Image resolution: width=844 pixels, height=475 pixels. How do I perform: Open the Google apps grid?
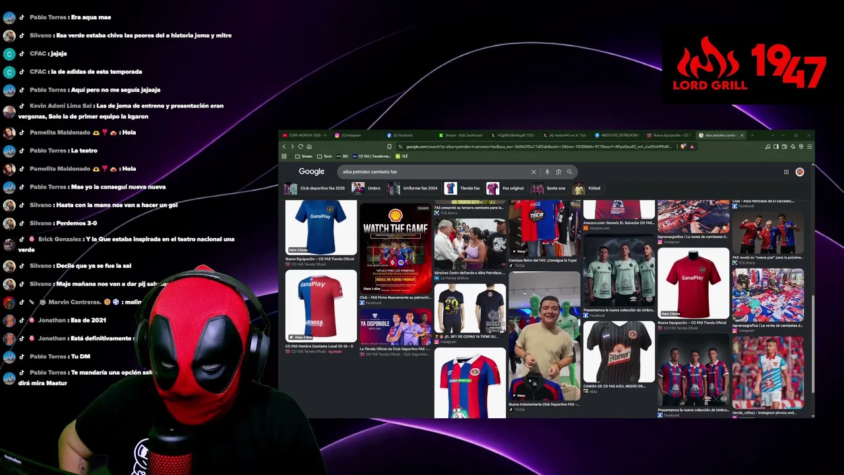point(786,172)
